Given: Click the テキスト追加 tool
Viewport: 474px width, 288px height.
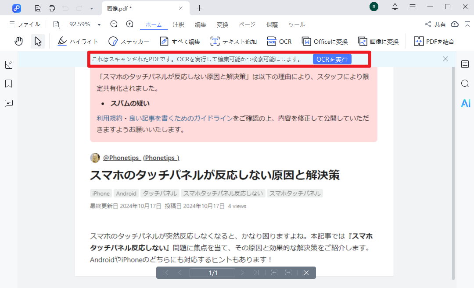Looking at the screenshot, I should click(233, 42).
